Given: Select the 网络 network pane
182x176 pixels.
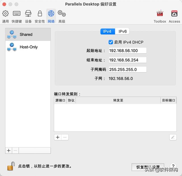Looking at the screenshot, I should tap(51, 16).
